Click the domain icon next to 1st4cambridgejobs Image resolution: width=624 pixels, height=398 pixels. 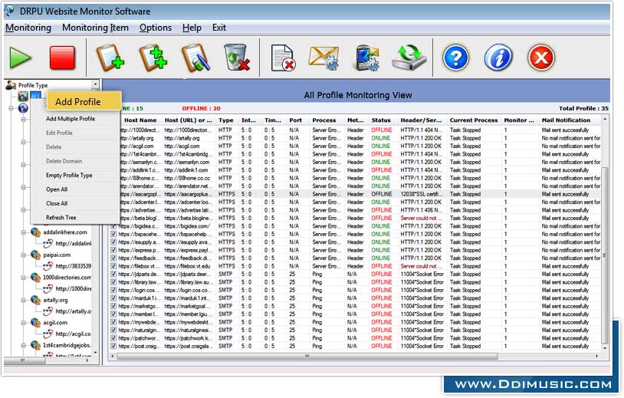tap(35, 345)
